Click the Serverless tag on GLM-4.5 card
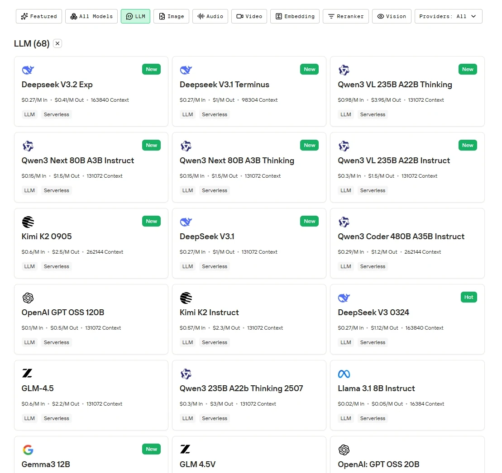 point(56,418)
